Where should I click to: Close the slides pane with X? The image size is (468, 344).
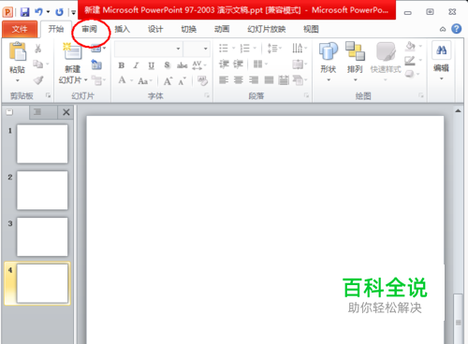[66, 112]
